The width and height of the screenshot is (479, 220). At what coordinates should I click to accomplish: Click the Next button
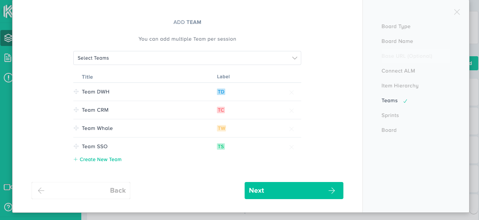point(294,190)
